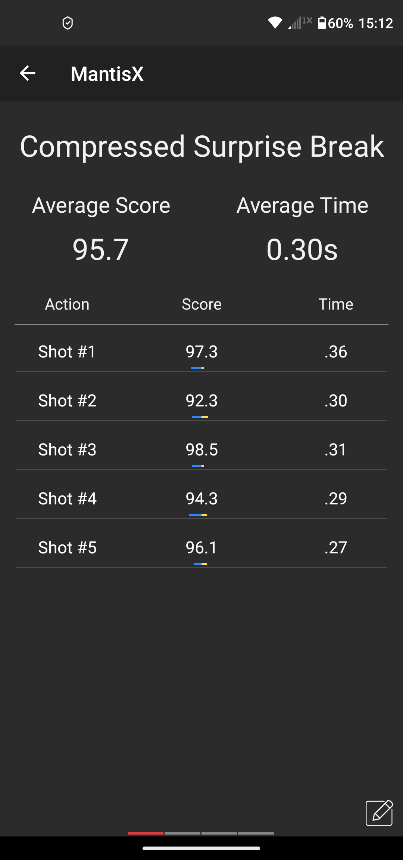
Task: Switch to the second page indicator
Action: (x=182, y=833)
